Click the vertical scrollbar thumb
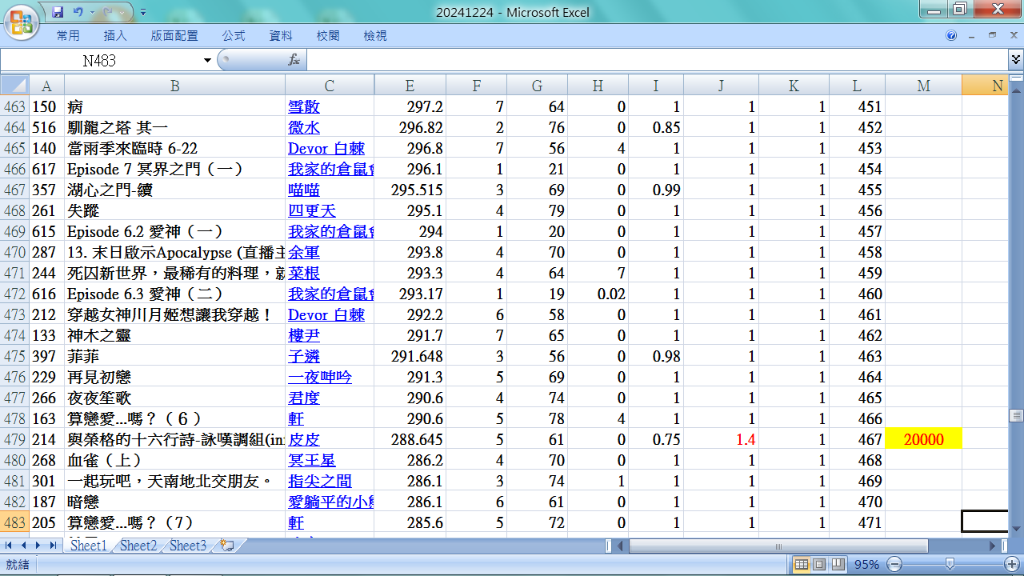The image size is (1024, 576). tap(1016, 415)
